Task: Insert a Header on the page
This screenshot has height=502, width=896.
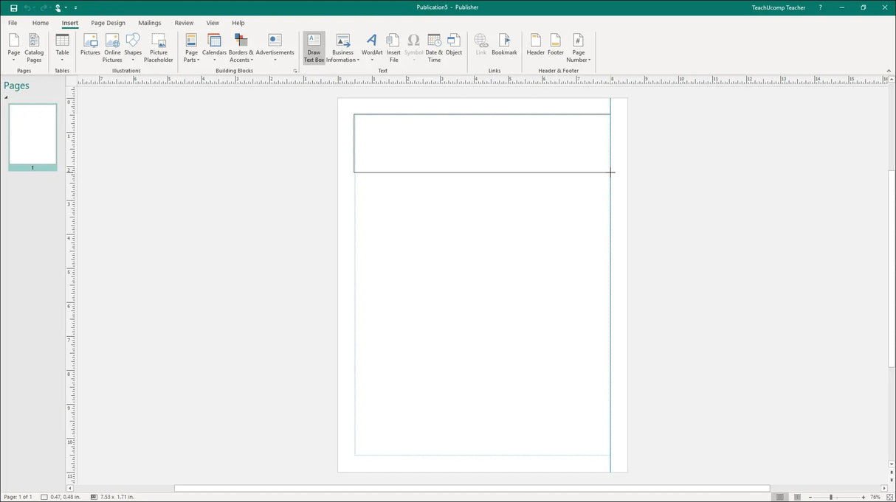Action: click(535, 44)
